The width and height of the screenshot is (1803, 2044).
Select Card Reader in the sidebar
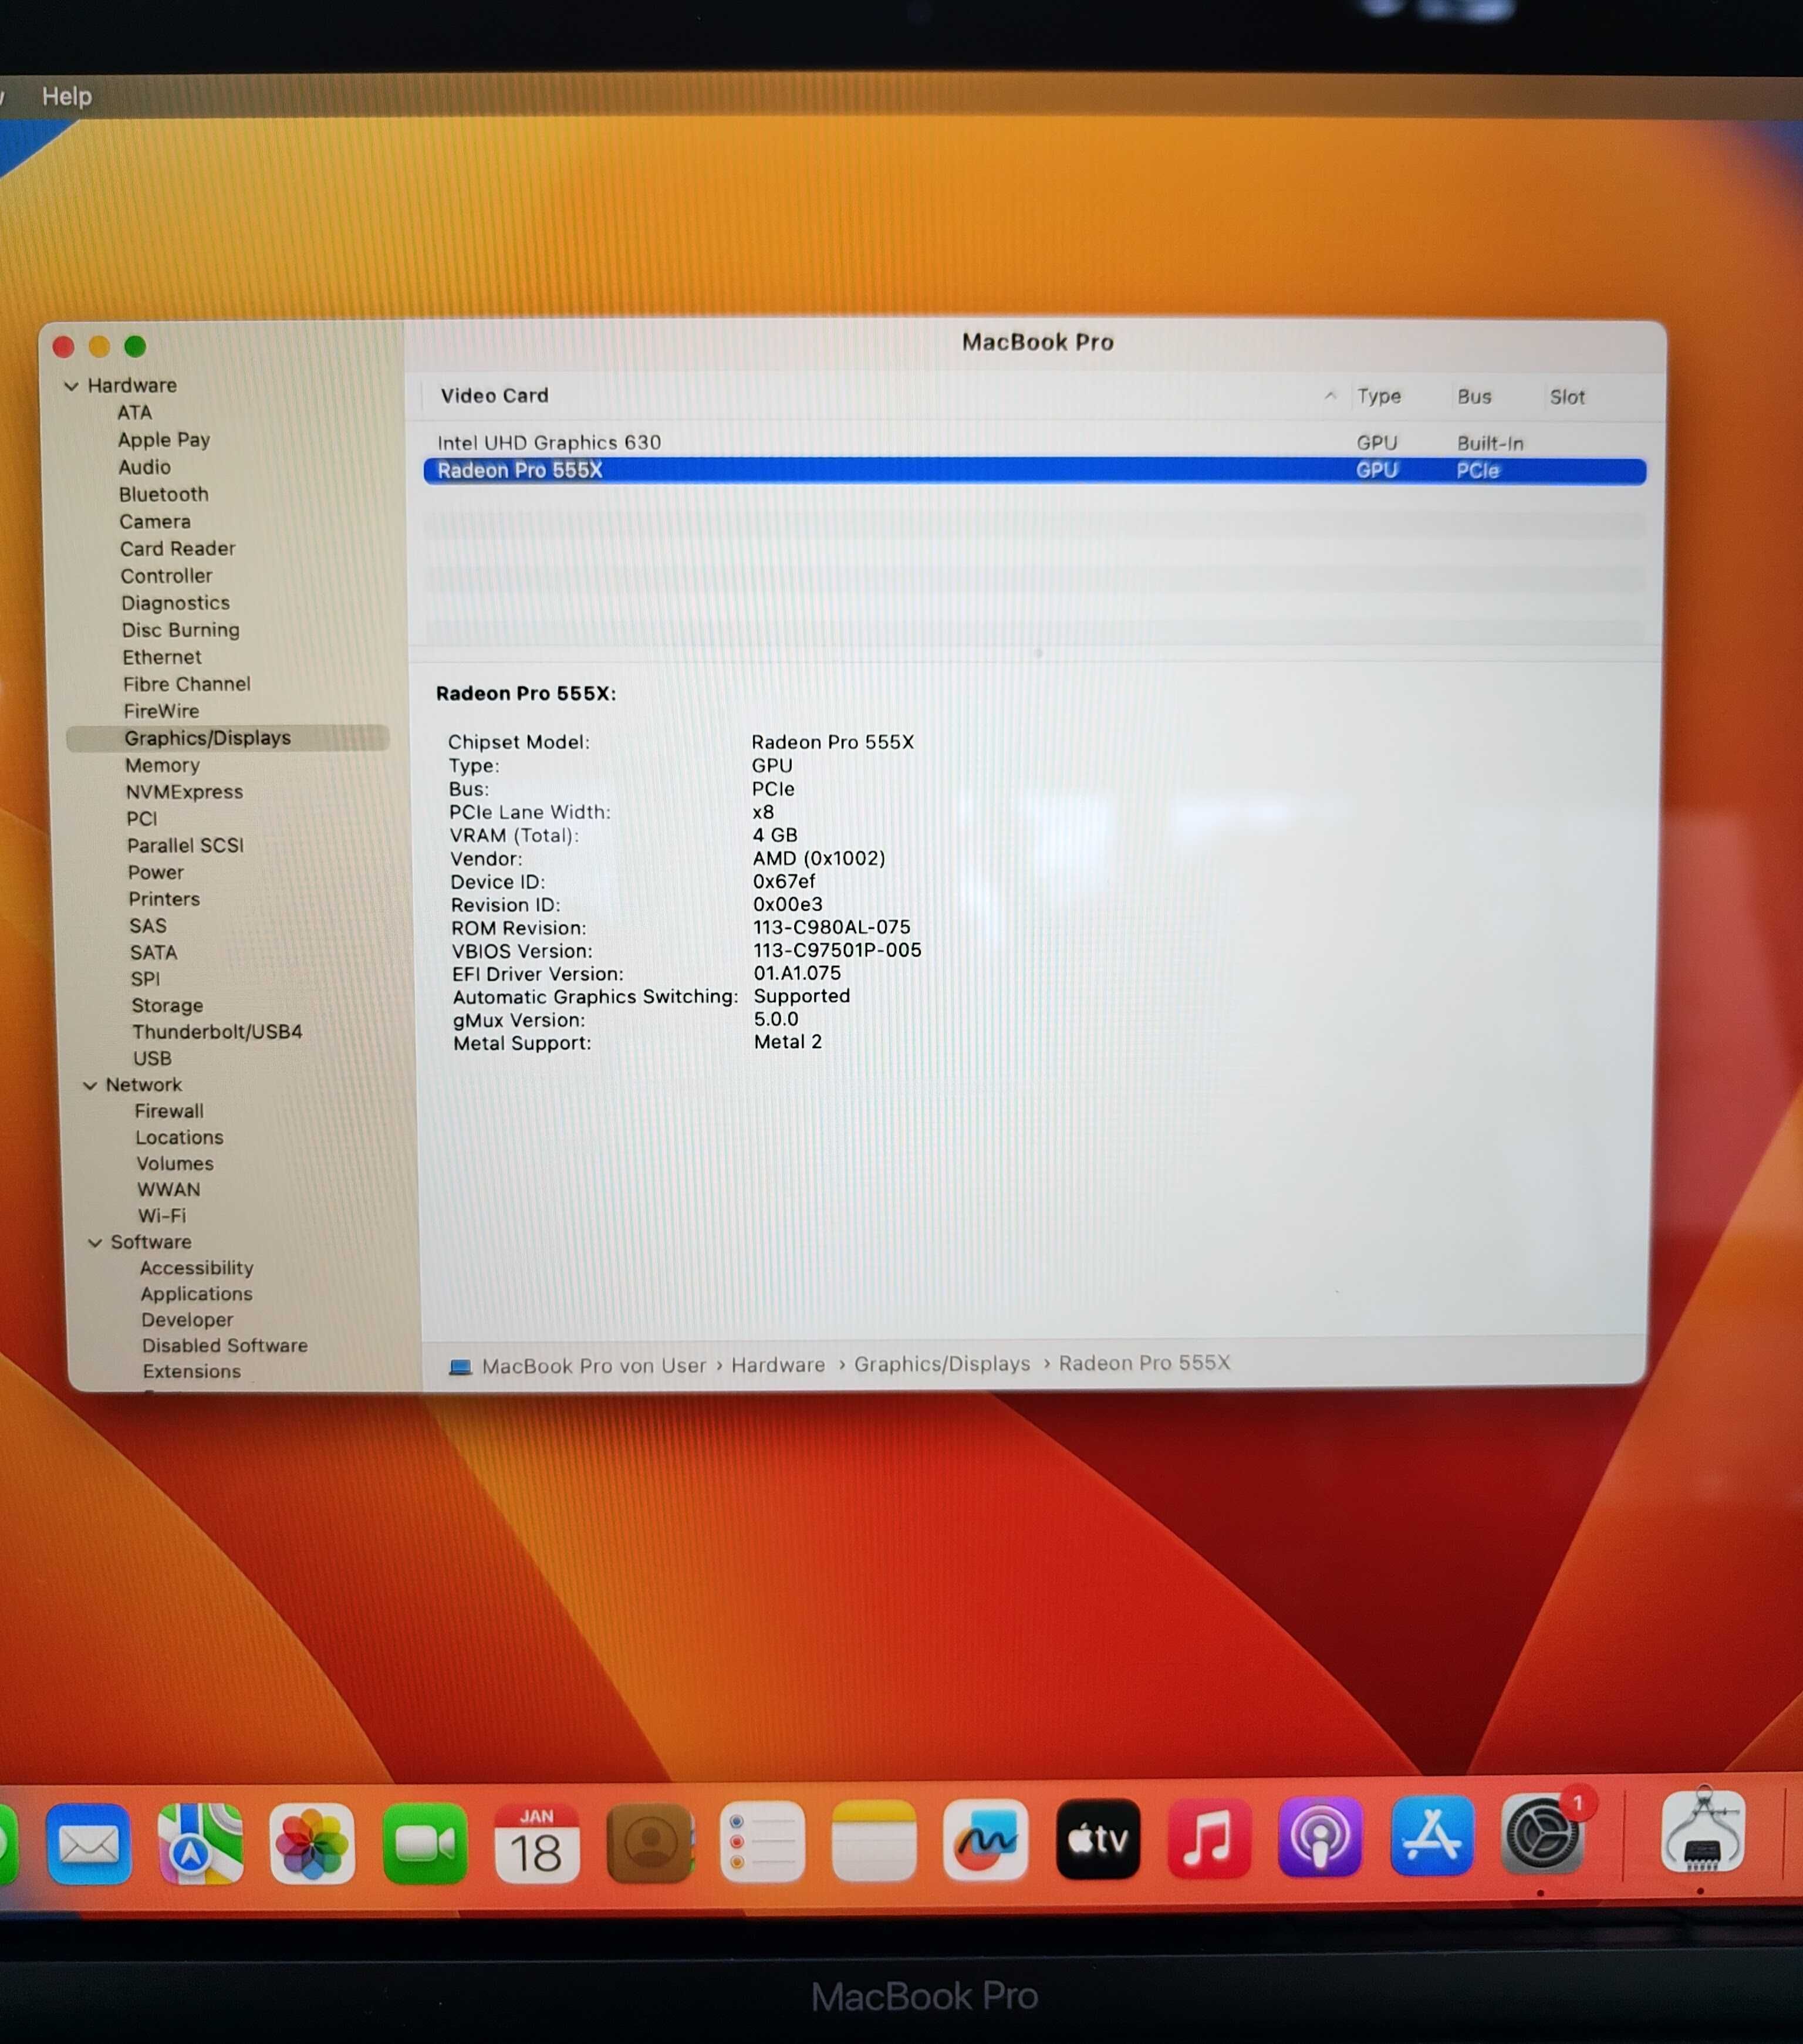(177, 548)
